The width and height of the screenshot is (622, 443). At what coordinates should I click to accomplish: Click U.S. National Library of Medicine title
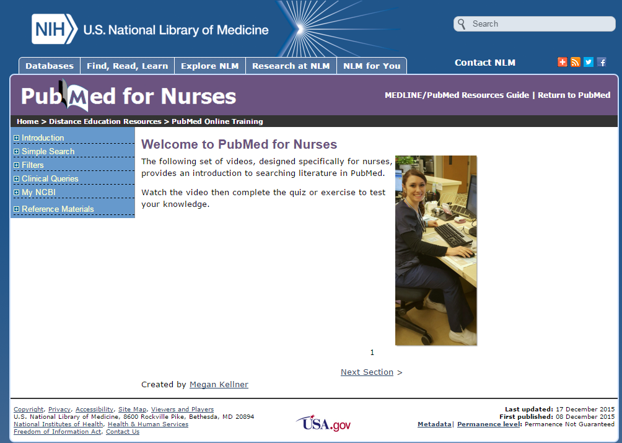(x=176, y=30)
